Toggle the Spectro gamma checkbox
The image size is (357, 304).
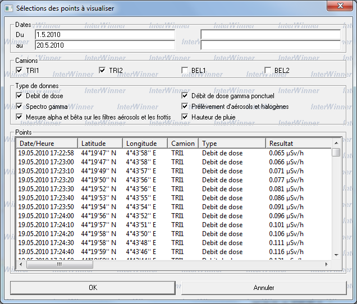click(x=20, y=106)
